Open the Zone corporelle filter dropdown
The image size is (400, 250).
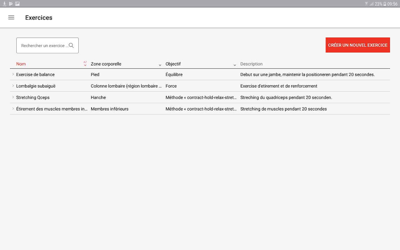[160, 65]
